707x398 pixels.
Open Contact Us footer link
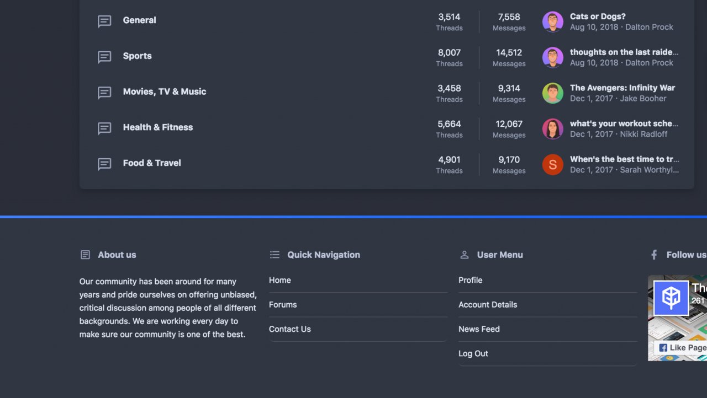pos(289,329)
